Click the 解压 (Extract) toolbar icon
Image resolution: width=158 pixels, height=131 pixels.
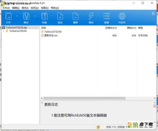click(26, 16)
